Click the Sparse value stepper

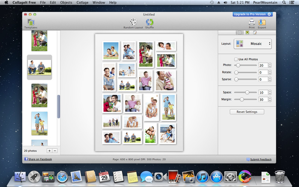pyautogui.click(x=270, y=79)
